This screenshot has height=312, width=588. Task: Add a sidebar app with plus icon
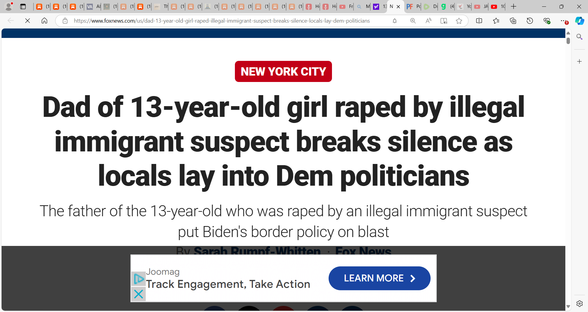(579, 61)
